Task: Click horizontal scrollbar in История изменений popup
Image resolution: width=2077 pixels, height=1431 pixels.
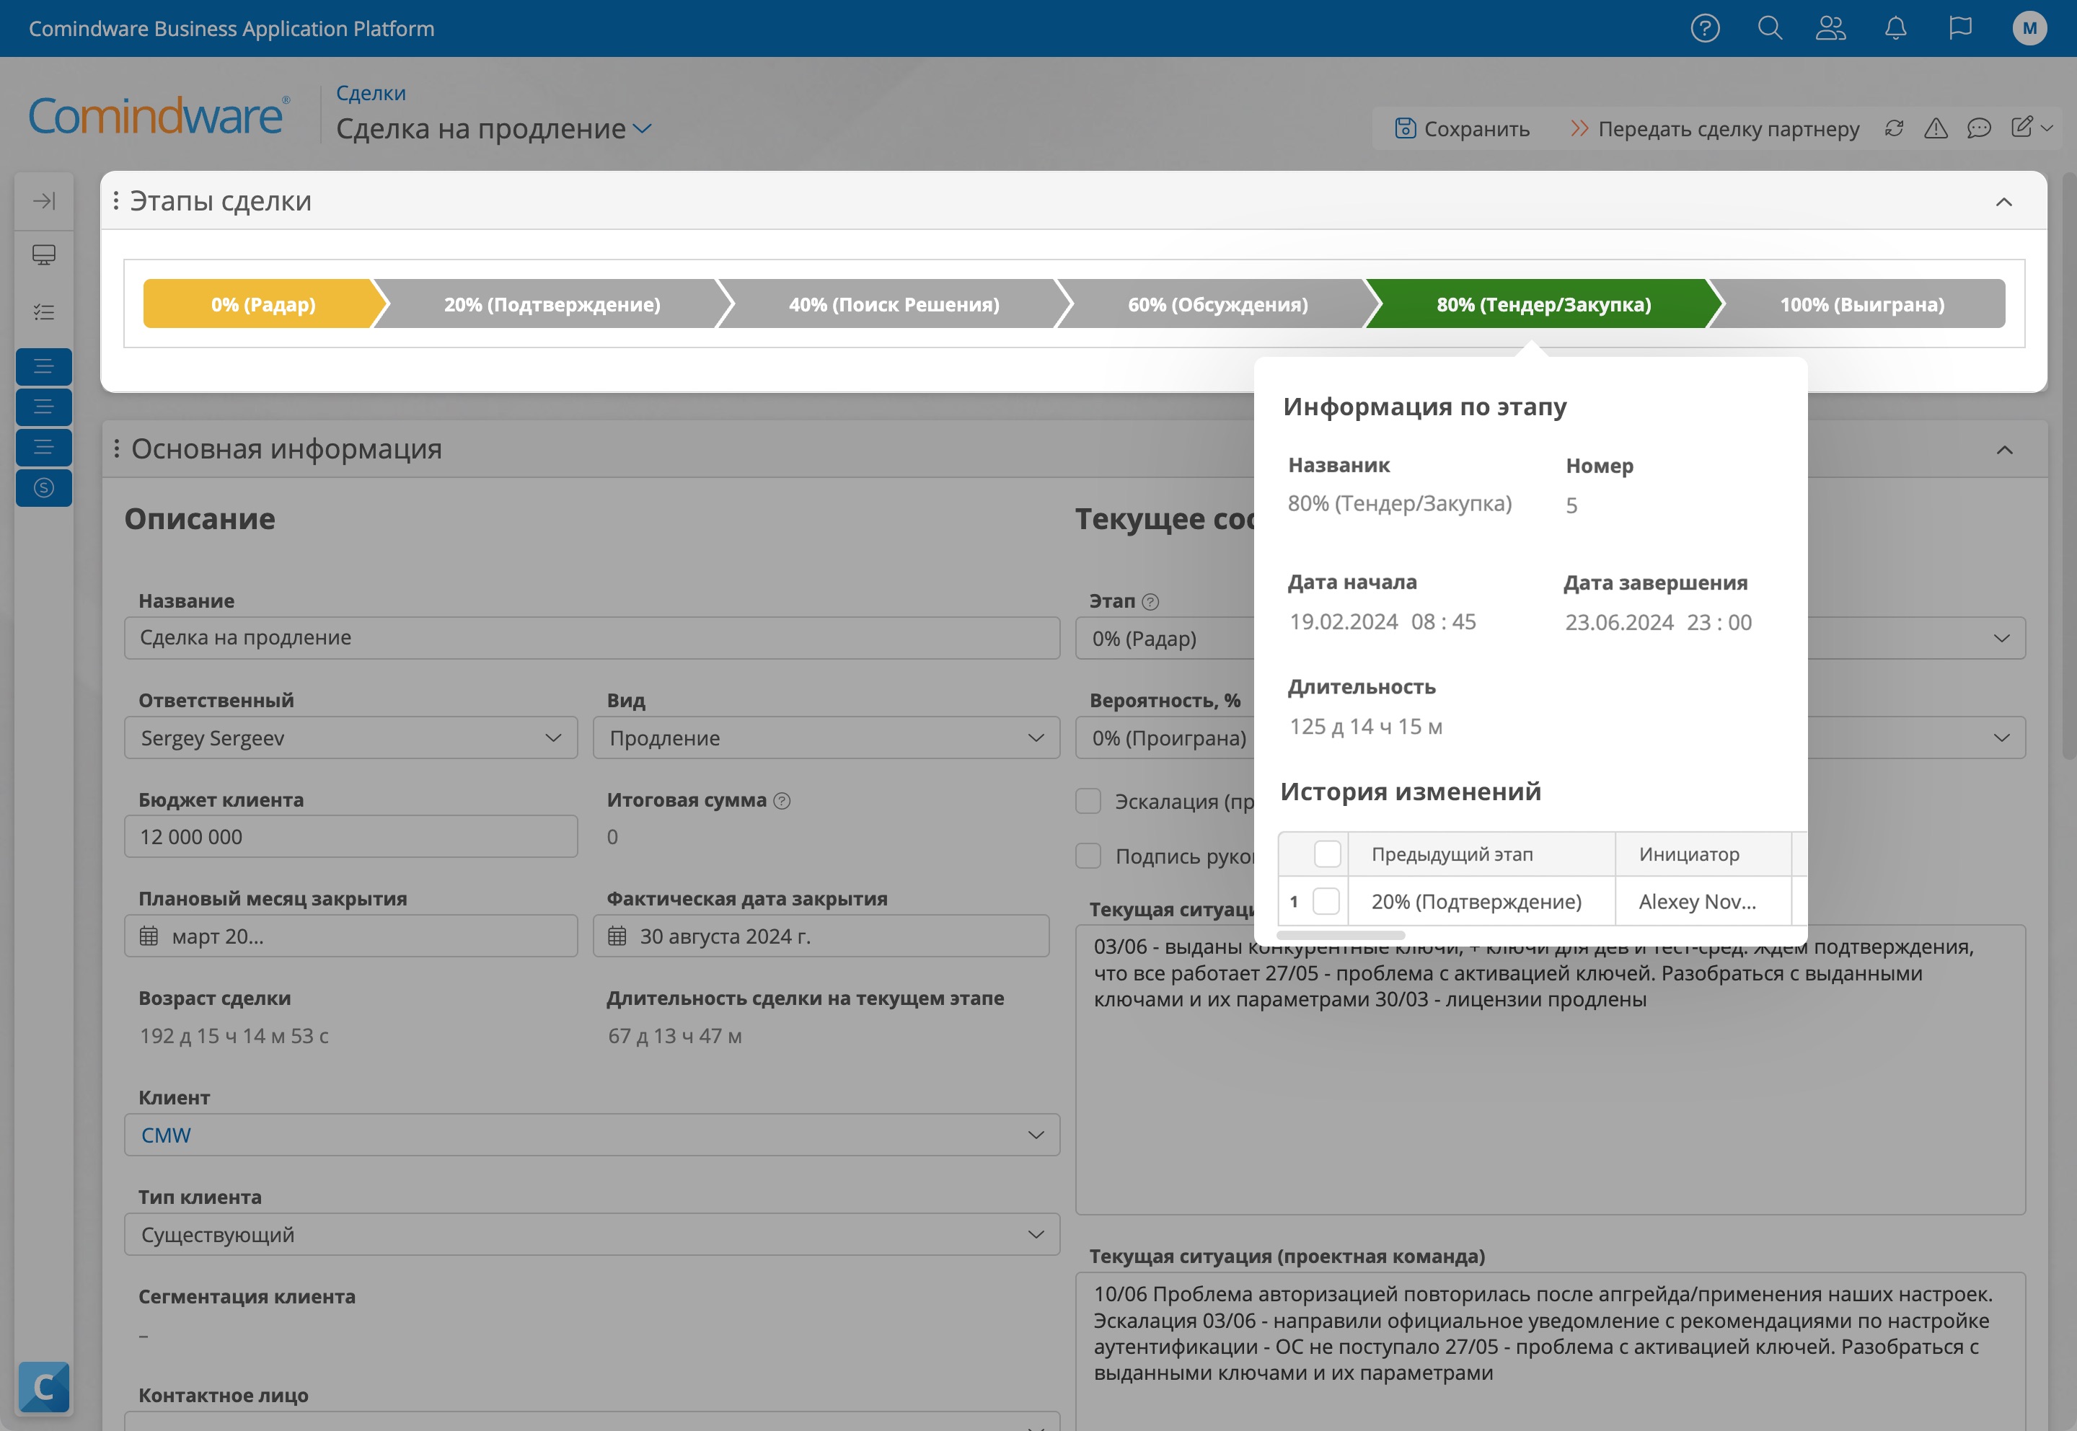Action: [x=1341, y=935]
